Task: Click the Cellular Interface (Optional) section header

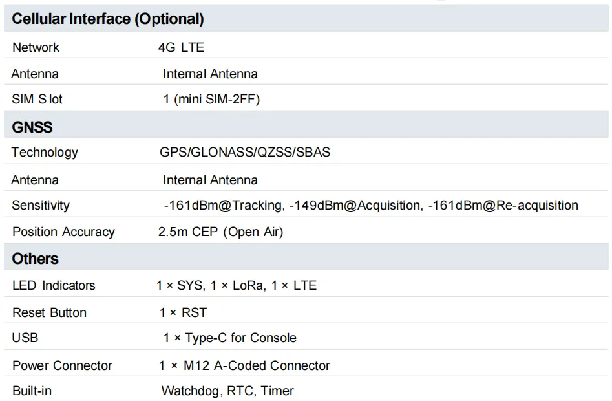Action: click(108, 19)
